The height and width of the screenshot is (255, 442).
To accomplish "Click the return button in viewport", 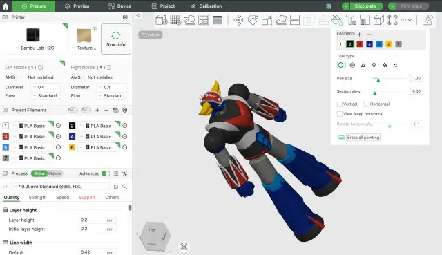I will [151, 35].
